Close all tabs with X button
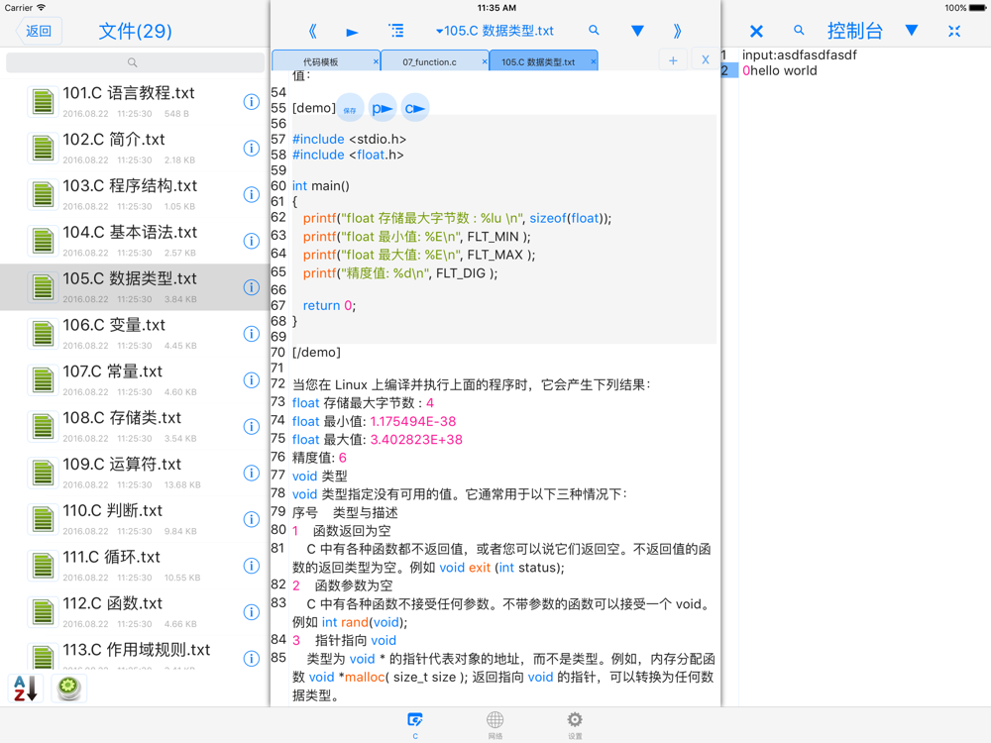This screenshot has height=743, width=991. [706, 60]
